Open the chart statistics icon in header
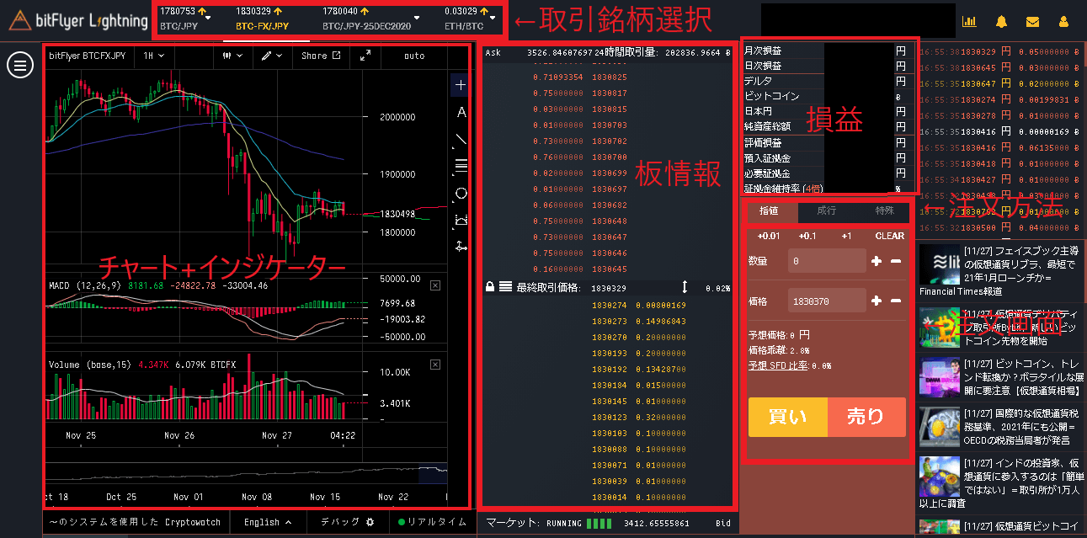The width and height of the screenshot is (1087, 538). (969, 21)
